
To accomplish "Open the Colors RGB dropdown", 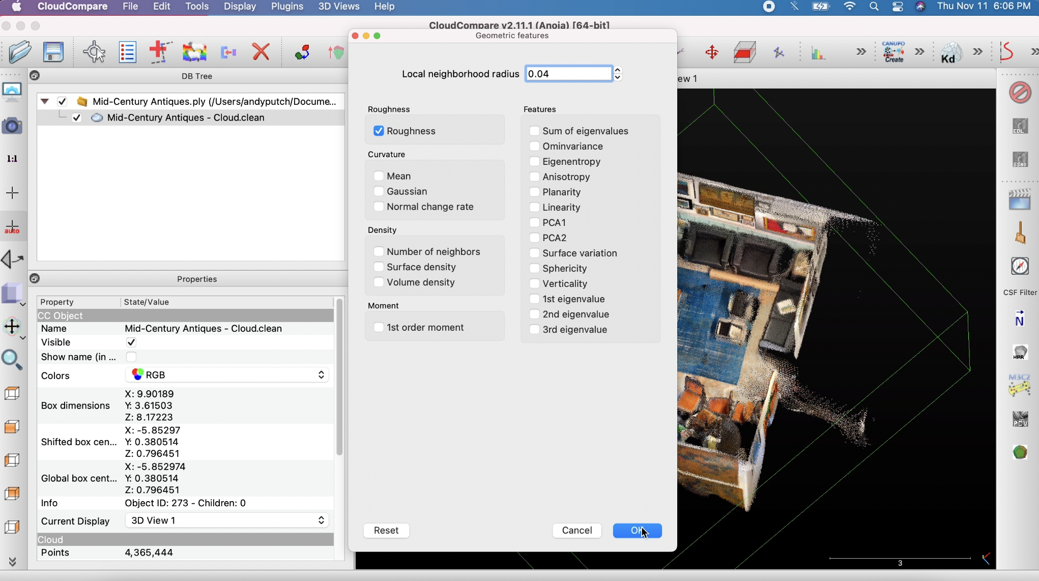I will click(227, 375).
